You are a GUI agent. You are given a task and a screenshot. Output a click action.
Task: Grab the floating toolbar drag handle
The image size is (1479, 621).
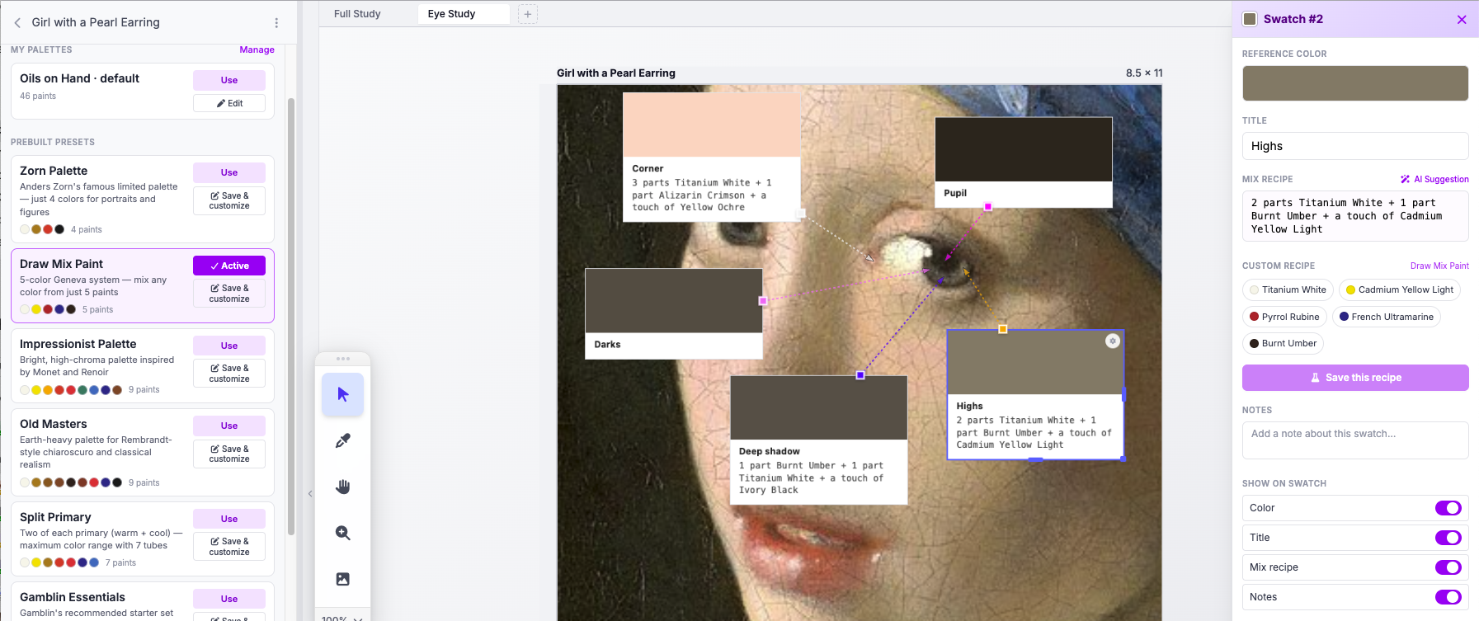pyautogui.click(x=343, y=359)
